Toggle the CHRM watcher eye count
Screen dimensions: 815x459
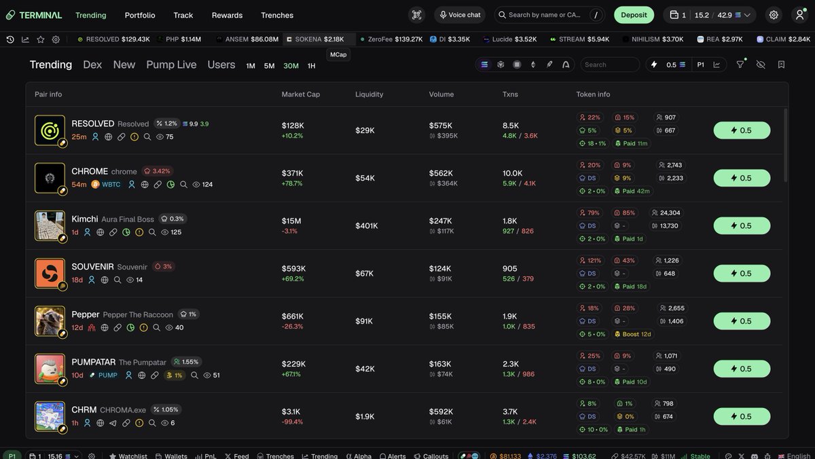pyautogui.click(x=168, y=423)
